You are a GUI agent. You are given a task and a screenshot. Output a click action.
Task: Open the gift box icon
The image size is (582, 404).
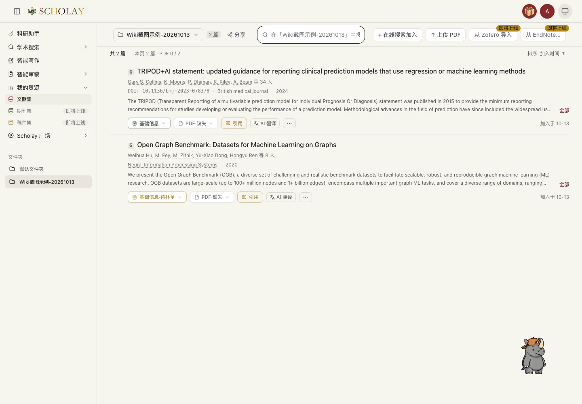pos(529,11)
